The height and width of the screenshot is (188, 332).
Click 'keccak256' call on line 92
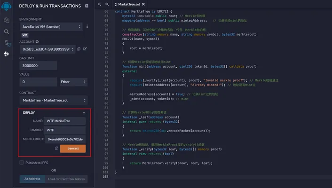point(151,131)
